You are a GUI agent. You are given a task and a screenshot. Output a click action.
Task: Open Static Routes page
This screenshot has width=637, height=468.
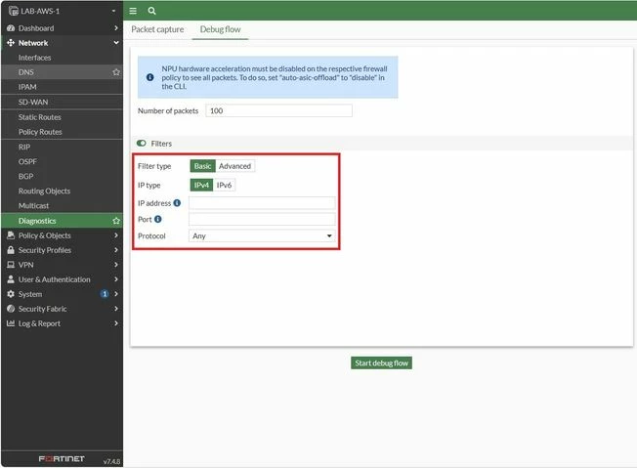point(62,117)
